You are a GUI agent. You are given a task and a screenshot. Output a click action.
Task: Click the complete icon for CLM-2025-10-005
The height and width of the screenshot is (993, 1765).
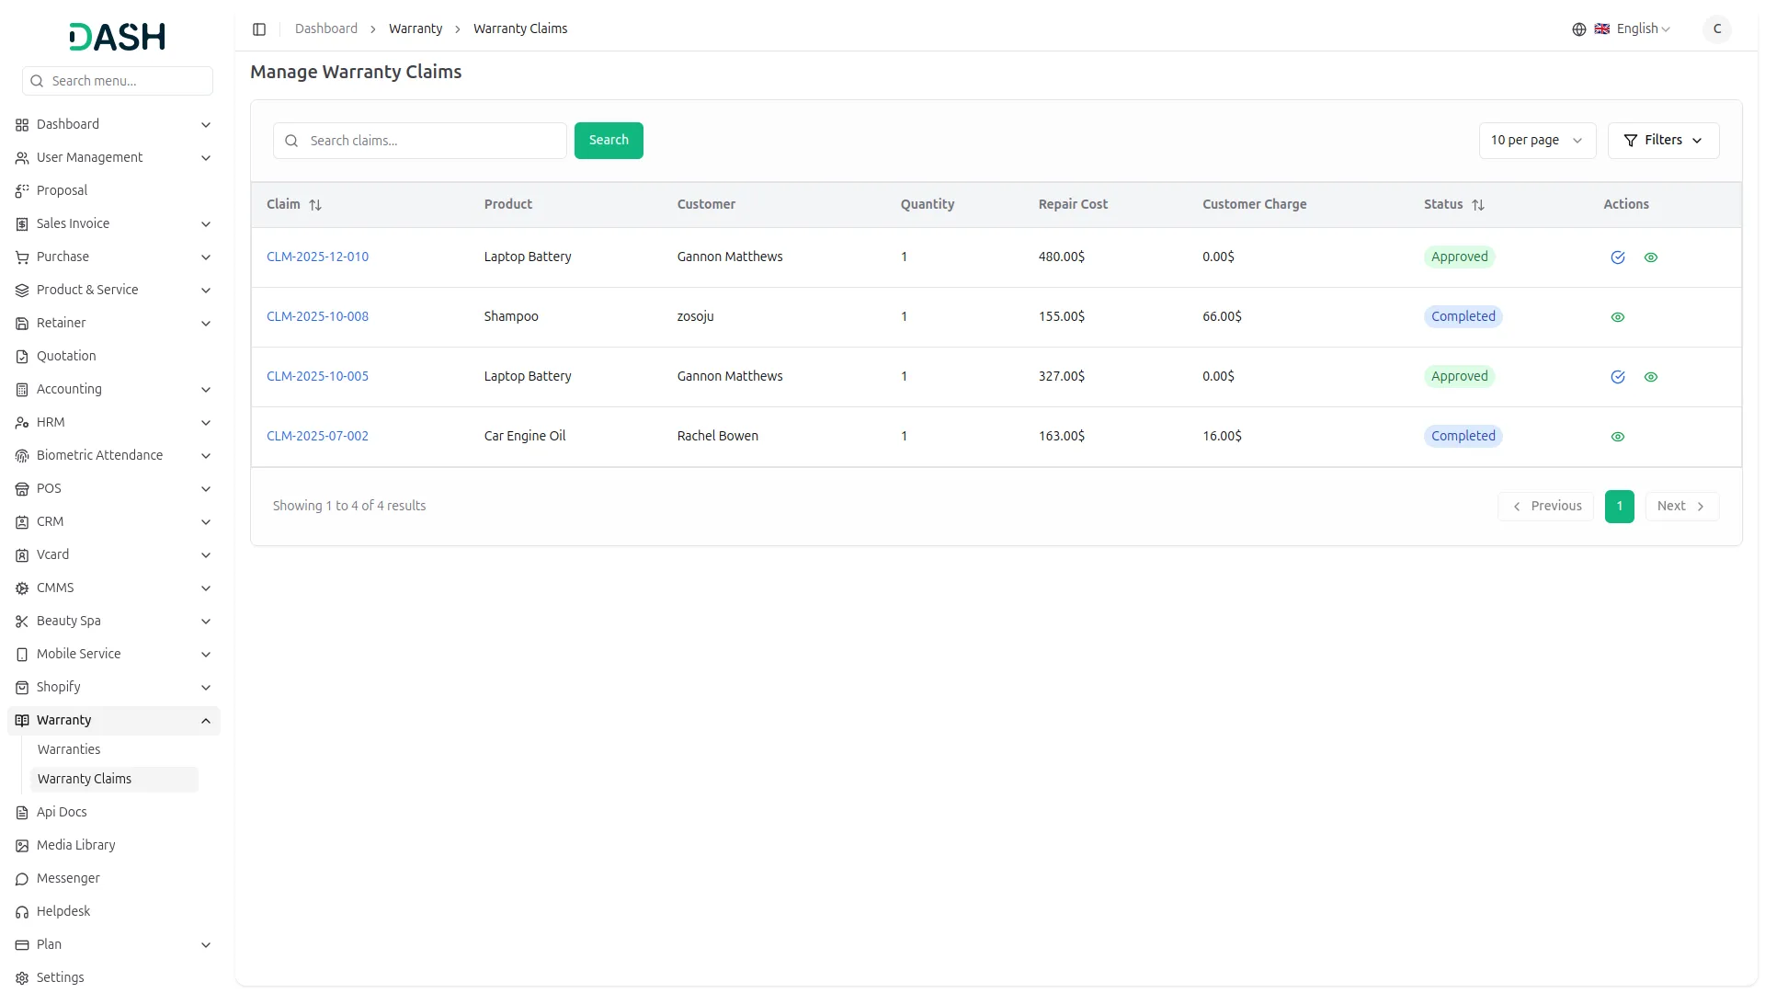pos(1618,377)
